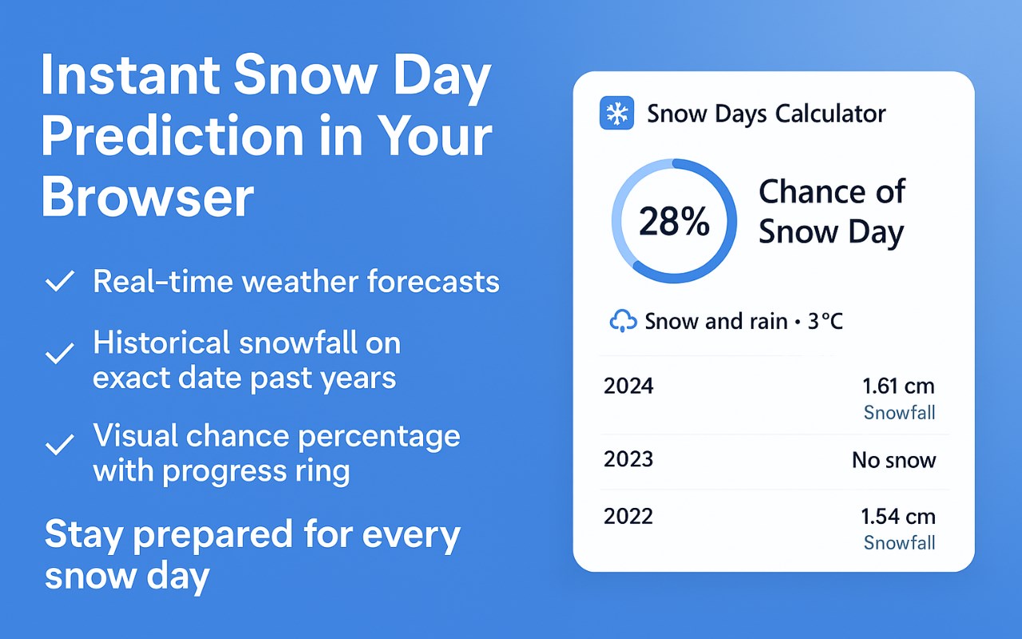This screenshot has height=639, width=1022.
Task: Click the snow and rain cloud icon
Action: pyautogui.click(x=623, y=321)
